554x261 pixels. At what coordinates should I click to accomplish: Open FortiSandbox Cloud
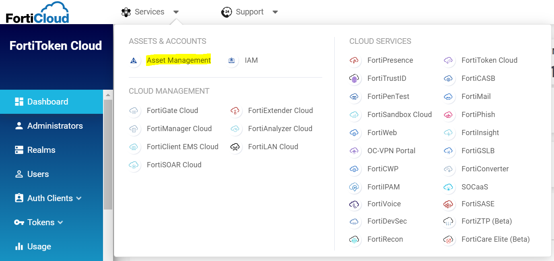pos(399,114)
